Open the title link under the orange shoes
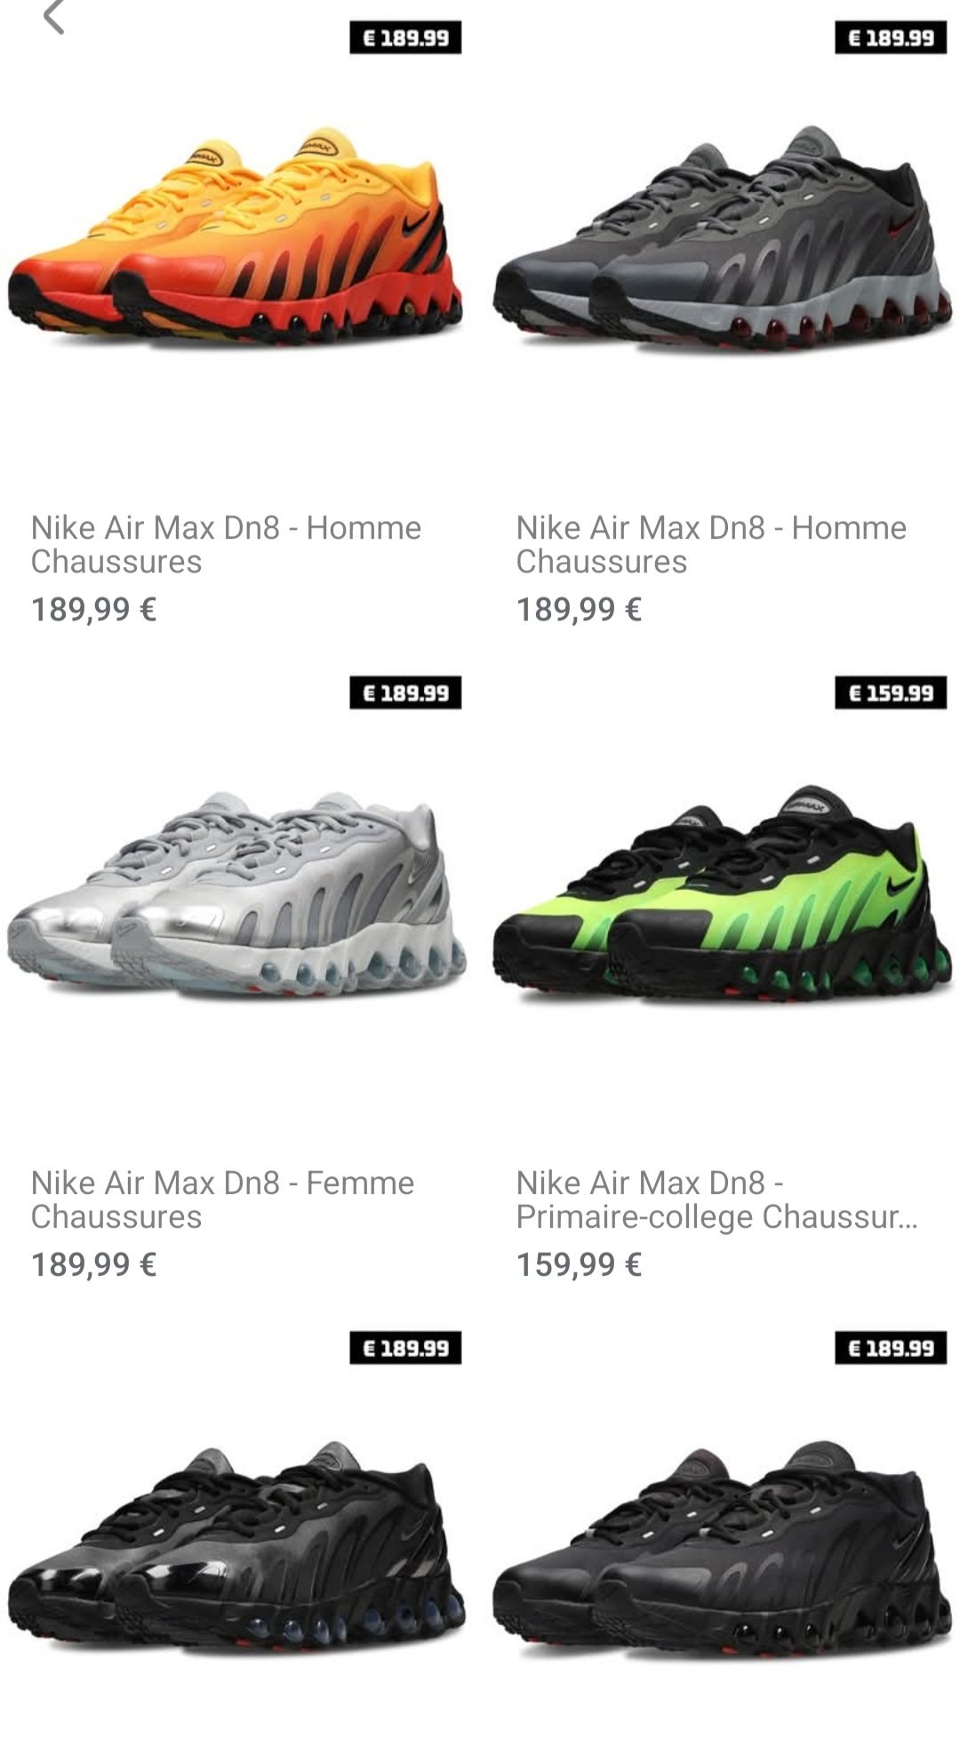Viewport: 960px width, 1739px height. 226,544
